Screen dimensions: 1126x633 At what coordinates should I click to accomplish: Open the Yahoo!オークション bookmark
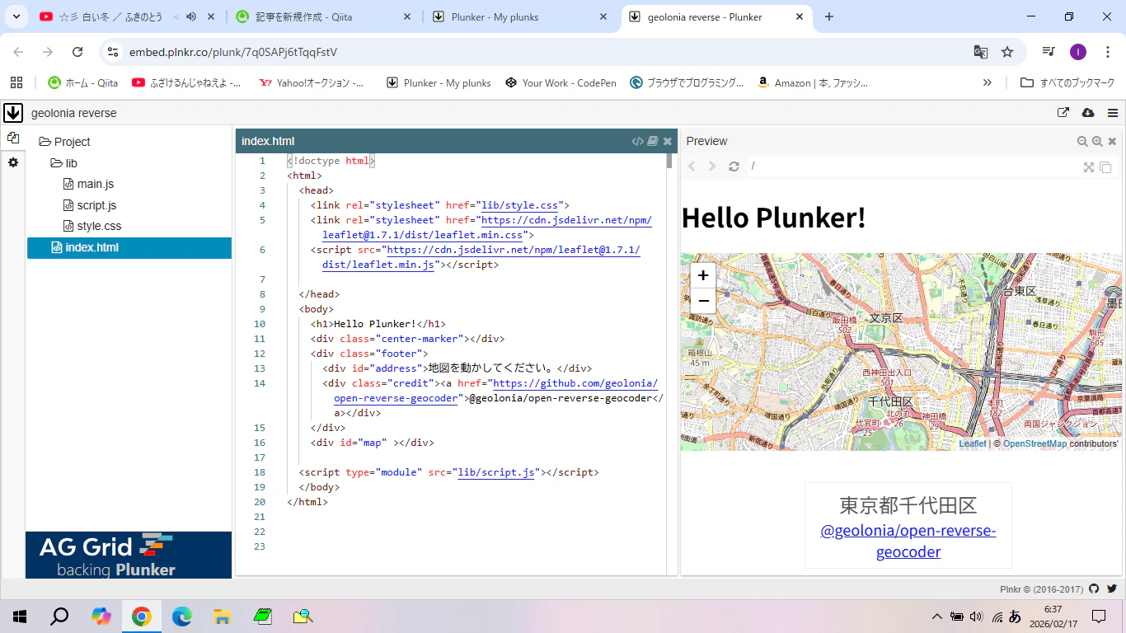tap(312, 82)
